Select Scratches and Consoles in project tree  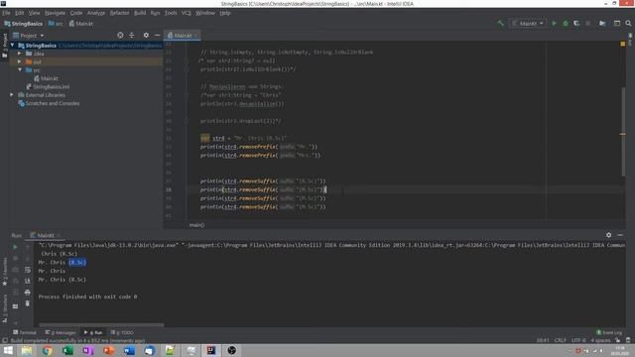point(49,103)
